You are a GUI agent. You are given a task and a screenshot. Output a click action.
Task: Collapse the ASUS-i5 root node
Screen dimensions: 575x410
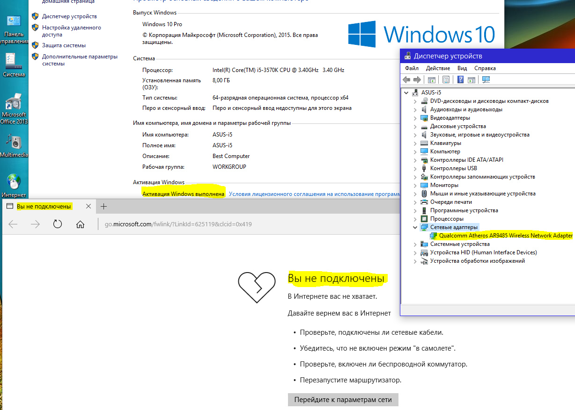click(406, 93)
